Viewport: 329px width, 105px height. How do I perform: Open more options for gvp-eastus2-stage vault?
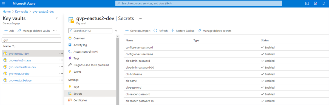point(61,60)
